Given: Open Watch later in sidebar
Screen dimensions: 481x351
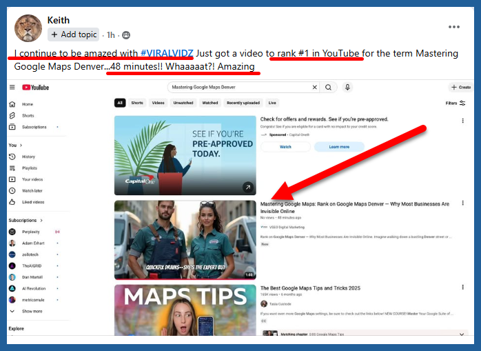Looking at the screenshot, I should tap(32, 190).
